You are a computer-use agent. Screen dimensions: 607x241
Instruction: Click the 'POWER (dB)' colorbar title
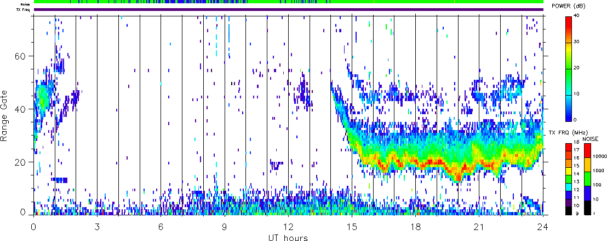[x=569, y=6]
